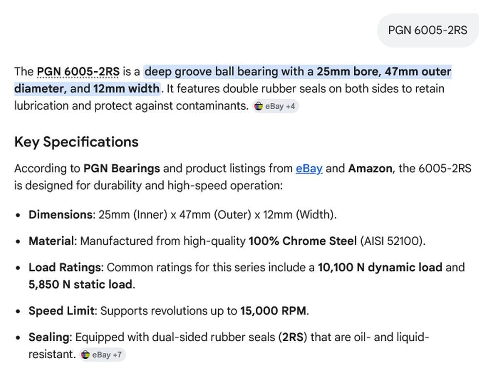Click the 15,000 RPM bold text
This screenshot has width=488, height=368.
tap(273, 311)
